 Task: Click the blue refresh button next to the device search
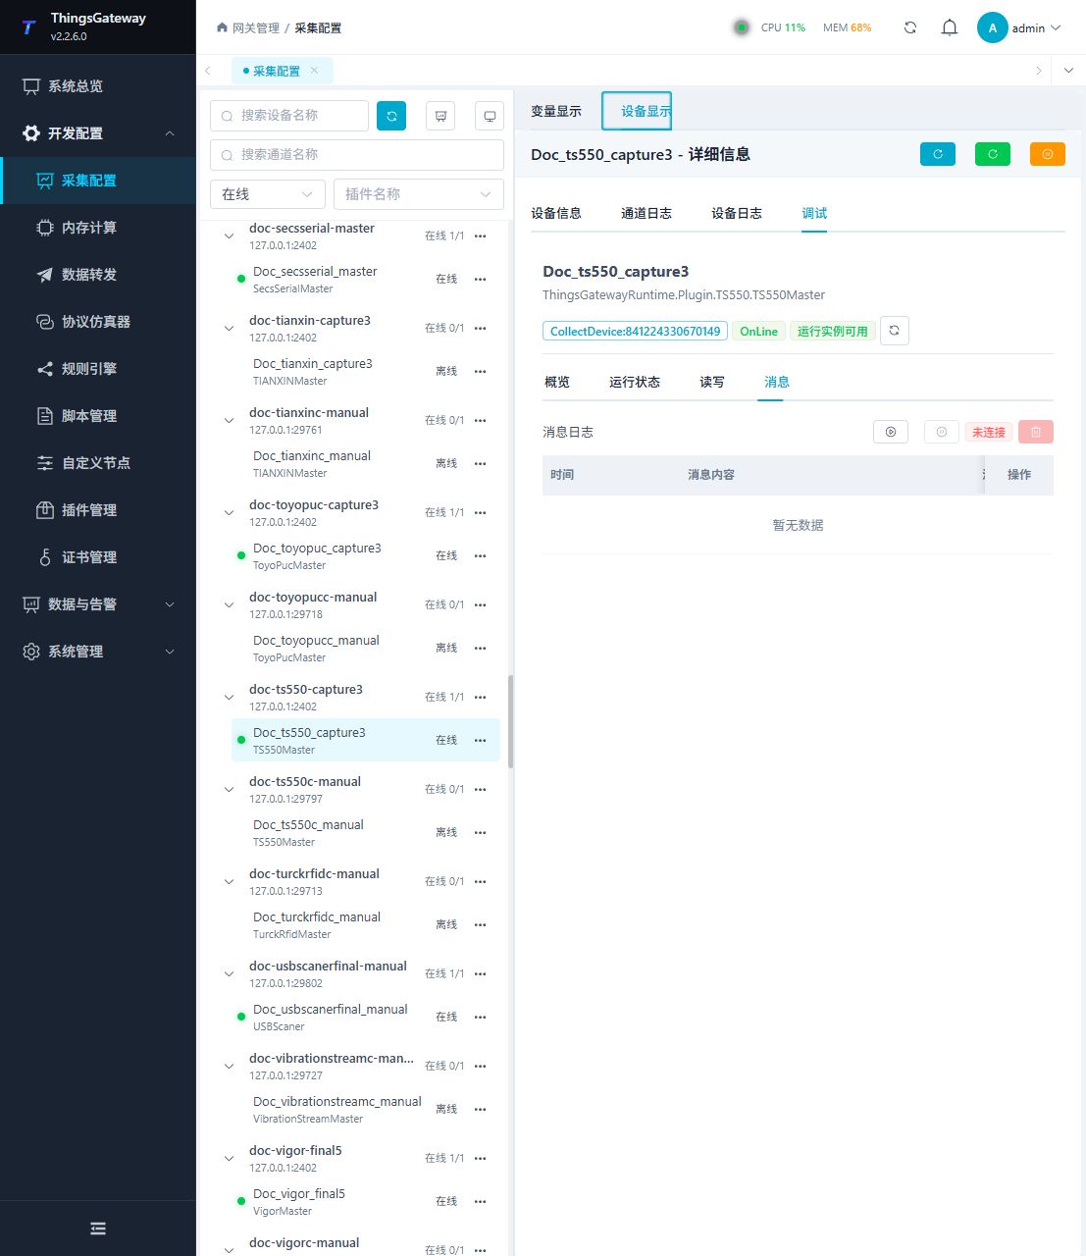pyautogui.click(x=391, y=116)
